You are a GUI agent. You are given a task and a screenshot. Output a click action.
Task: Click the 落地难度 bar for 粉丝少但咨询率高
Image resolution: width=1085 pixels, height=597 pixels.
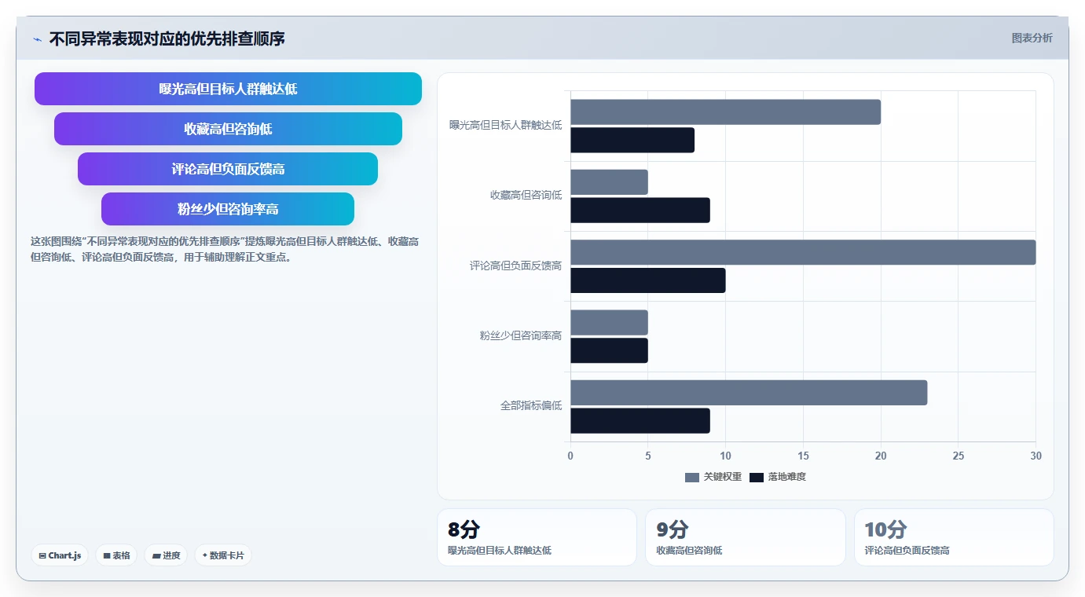(x=609, y=350)
